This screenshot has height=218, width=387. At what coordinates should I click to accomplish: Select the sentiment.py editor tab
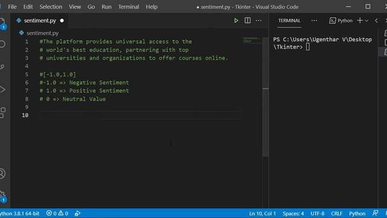click(x=39, y=21)
